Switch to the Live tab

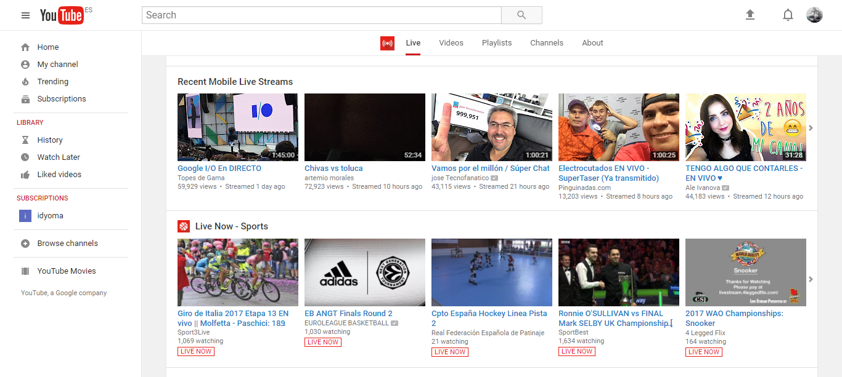(x=413, y=43)
